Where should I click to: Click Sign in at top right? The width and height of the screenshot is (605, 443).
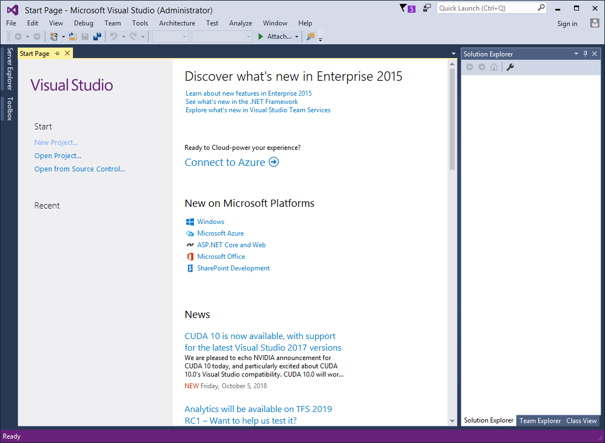(x=567, y=24)
